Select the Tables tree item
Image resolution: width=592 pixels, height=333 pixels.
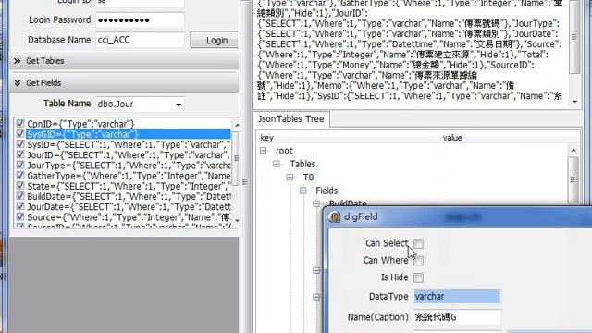302,165
